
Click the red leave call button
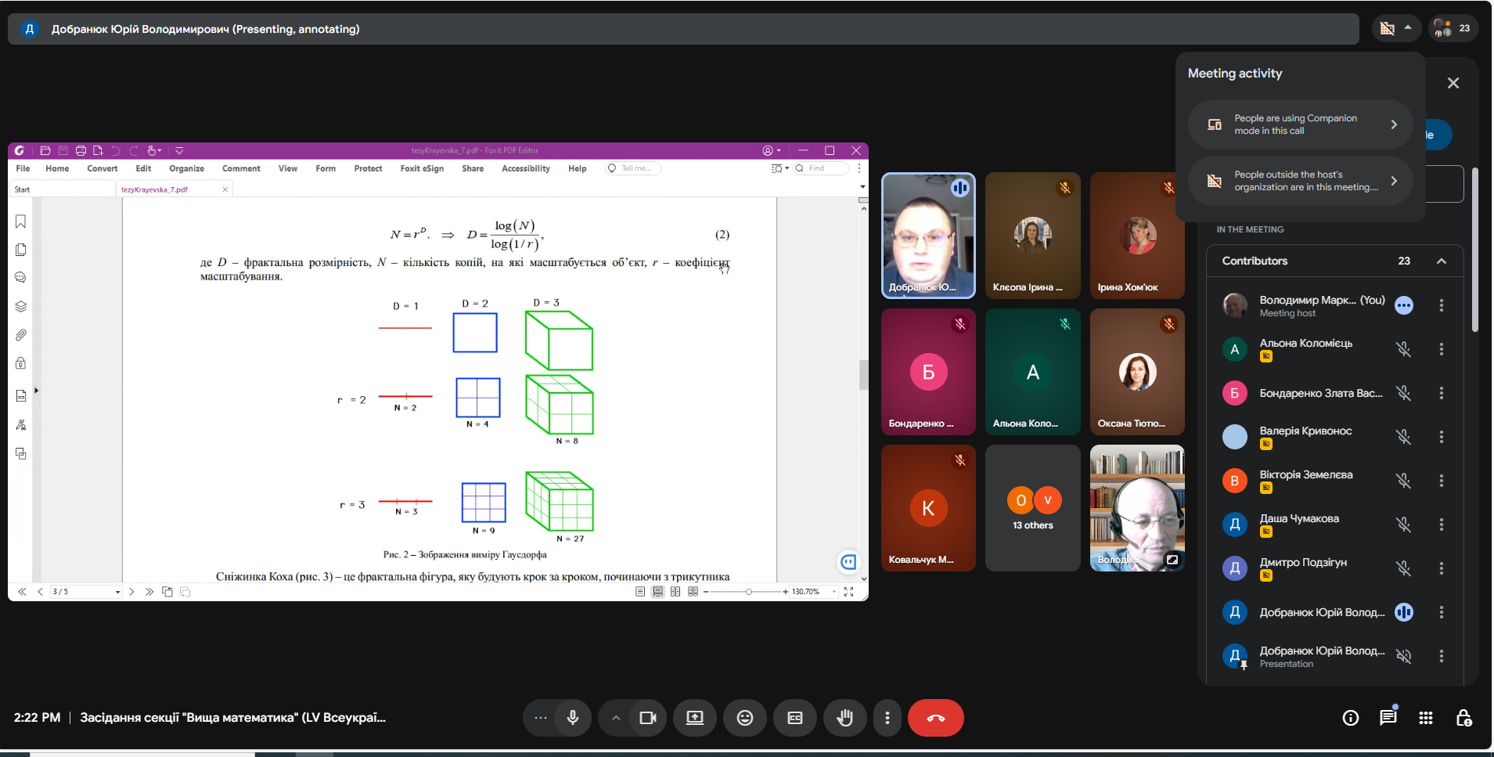tap(935, 718)
